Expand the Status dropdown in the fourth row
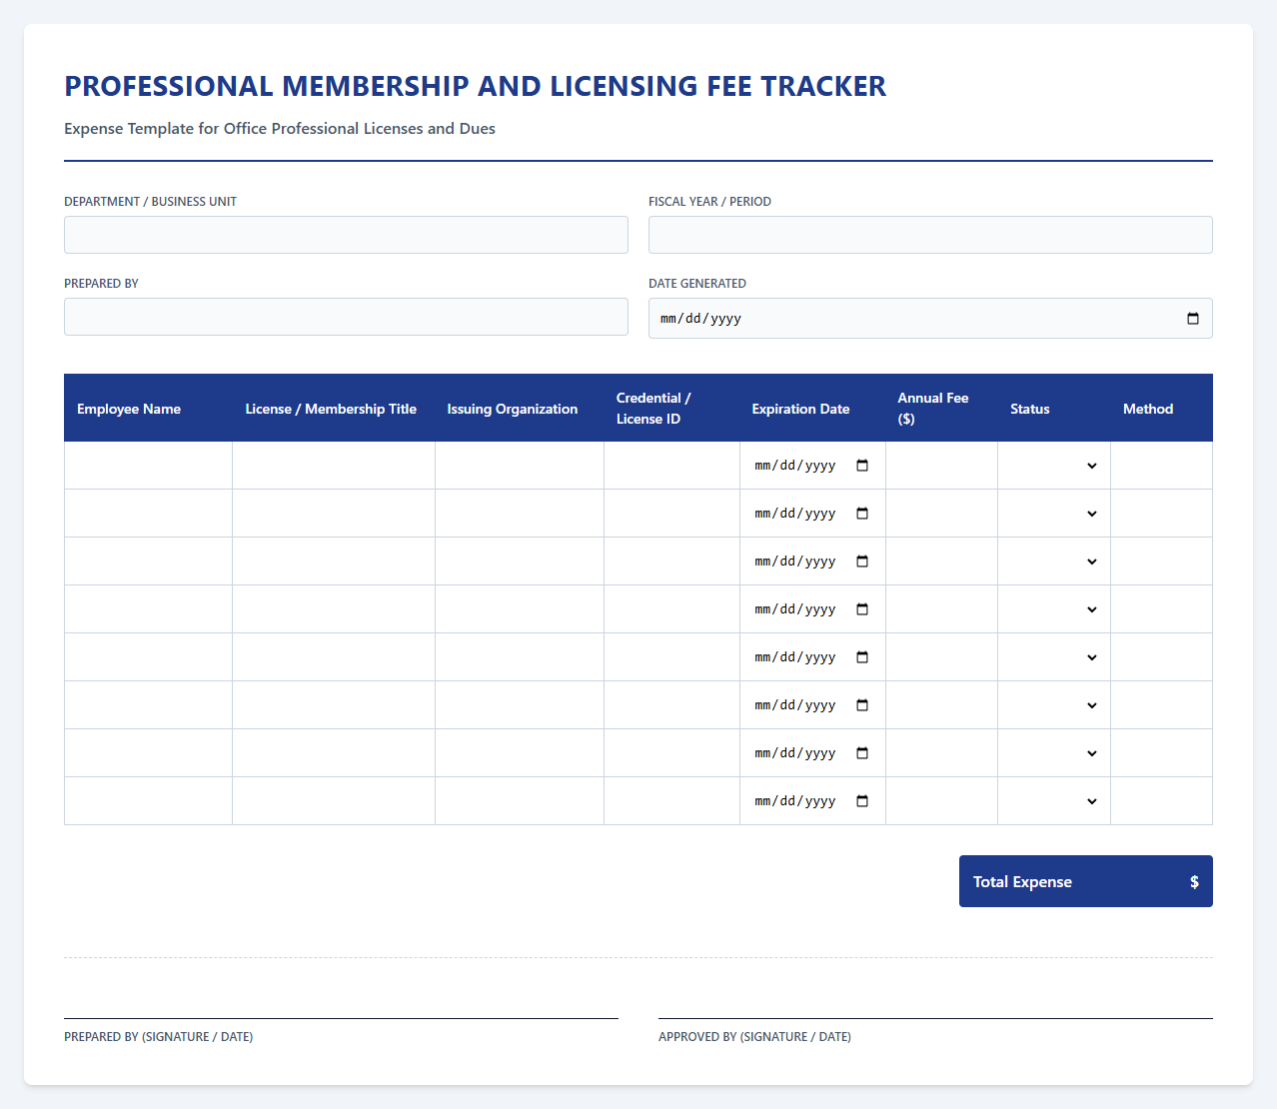Screen dimensions: 1277x1109 [x=1054, y=609]
